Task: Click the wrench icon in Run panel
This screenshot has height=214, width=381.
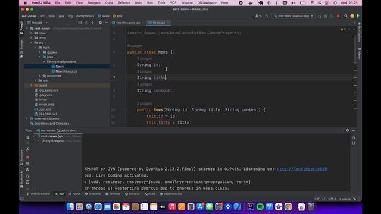Action: pos(27,149)
